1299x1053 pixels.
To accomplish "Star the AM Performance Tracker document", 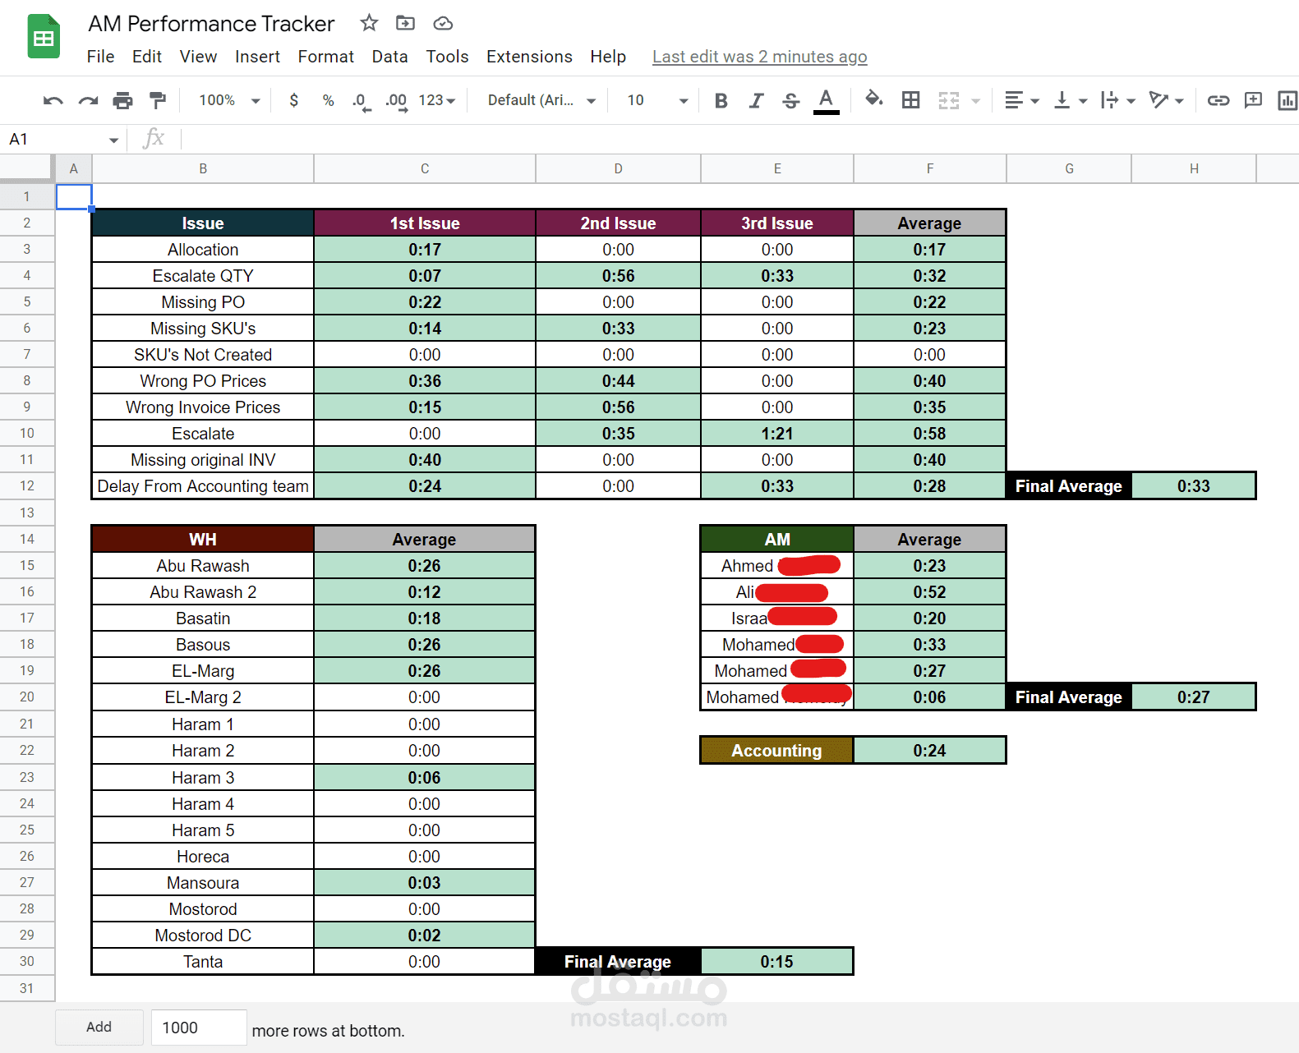I will coord(369,23).
